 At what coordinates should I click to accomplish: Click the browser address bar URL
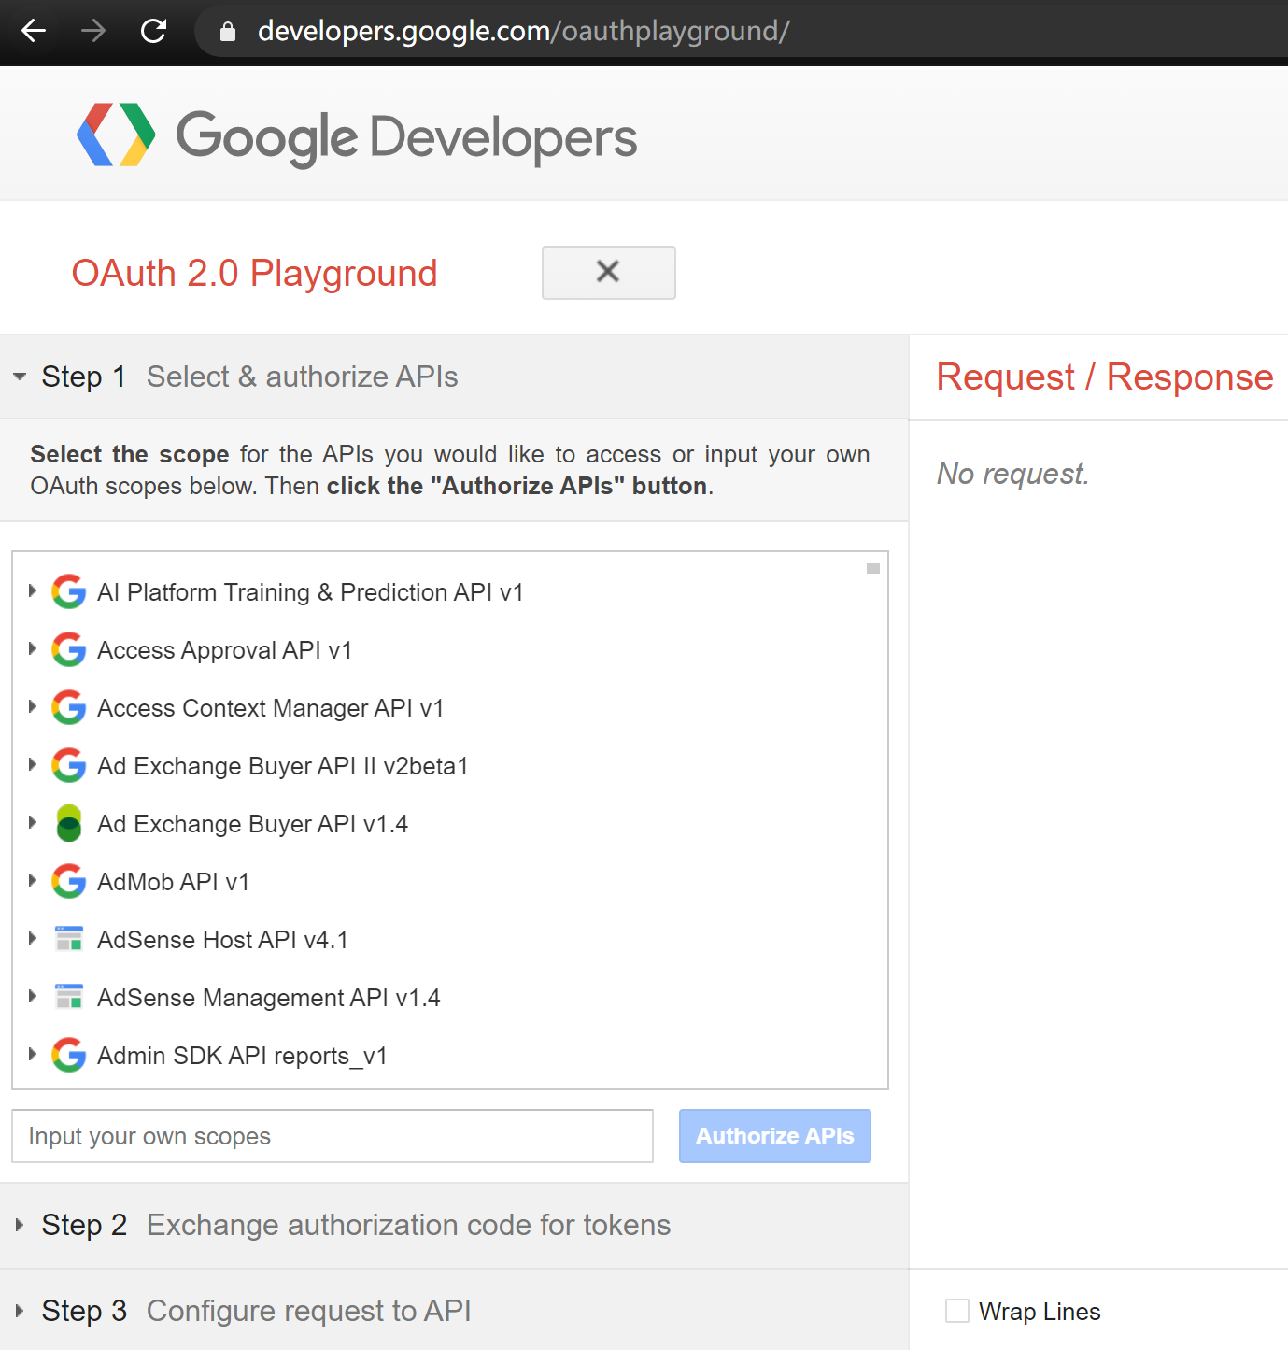(523, 31)
